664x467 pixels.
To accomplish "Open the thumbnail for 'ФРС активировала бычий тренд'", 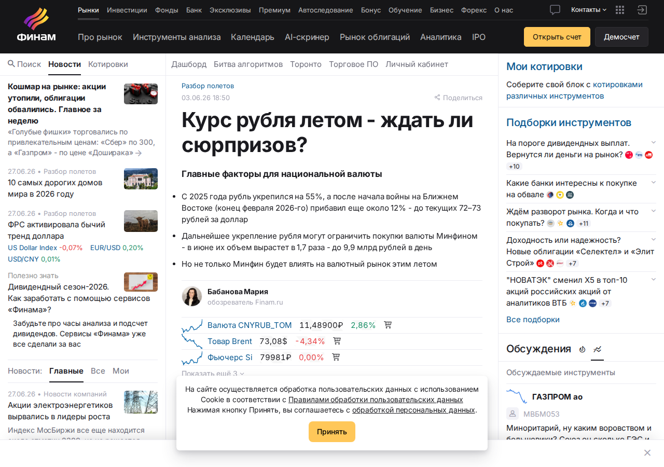I will (141, 221).
